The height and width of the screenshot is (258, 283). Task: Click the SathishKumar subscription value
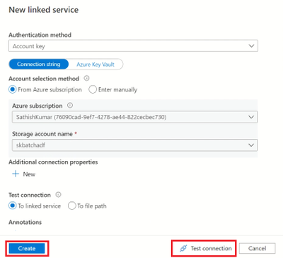(x=91, y=117)
